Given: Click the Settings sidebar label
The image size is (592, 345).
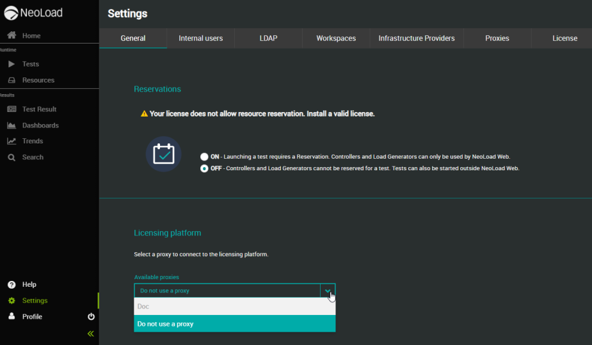Looking at the screenshot, I should tap(35, 300).
